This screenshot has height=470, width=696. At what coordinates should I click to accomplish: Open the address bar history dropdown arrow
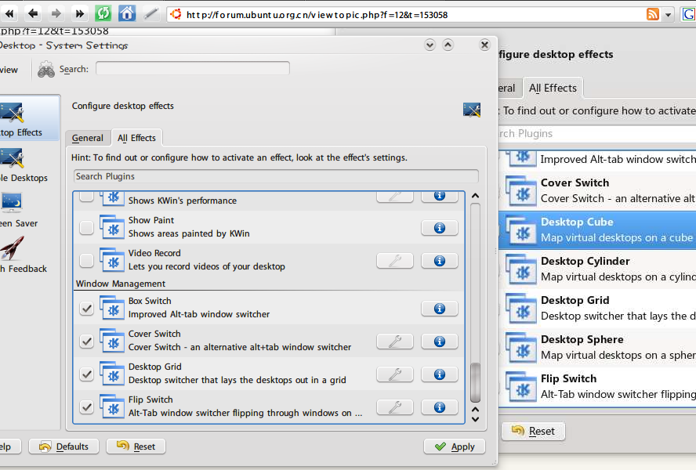(668, 15)
